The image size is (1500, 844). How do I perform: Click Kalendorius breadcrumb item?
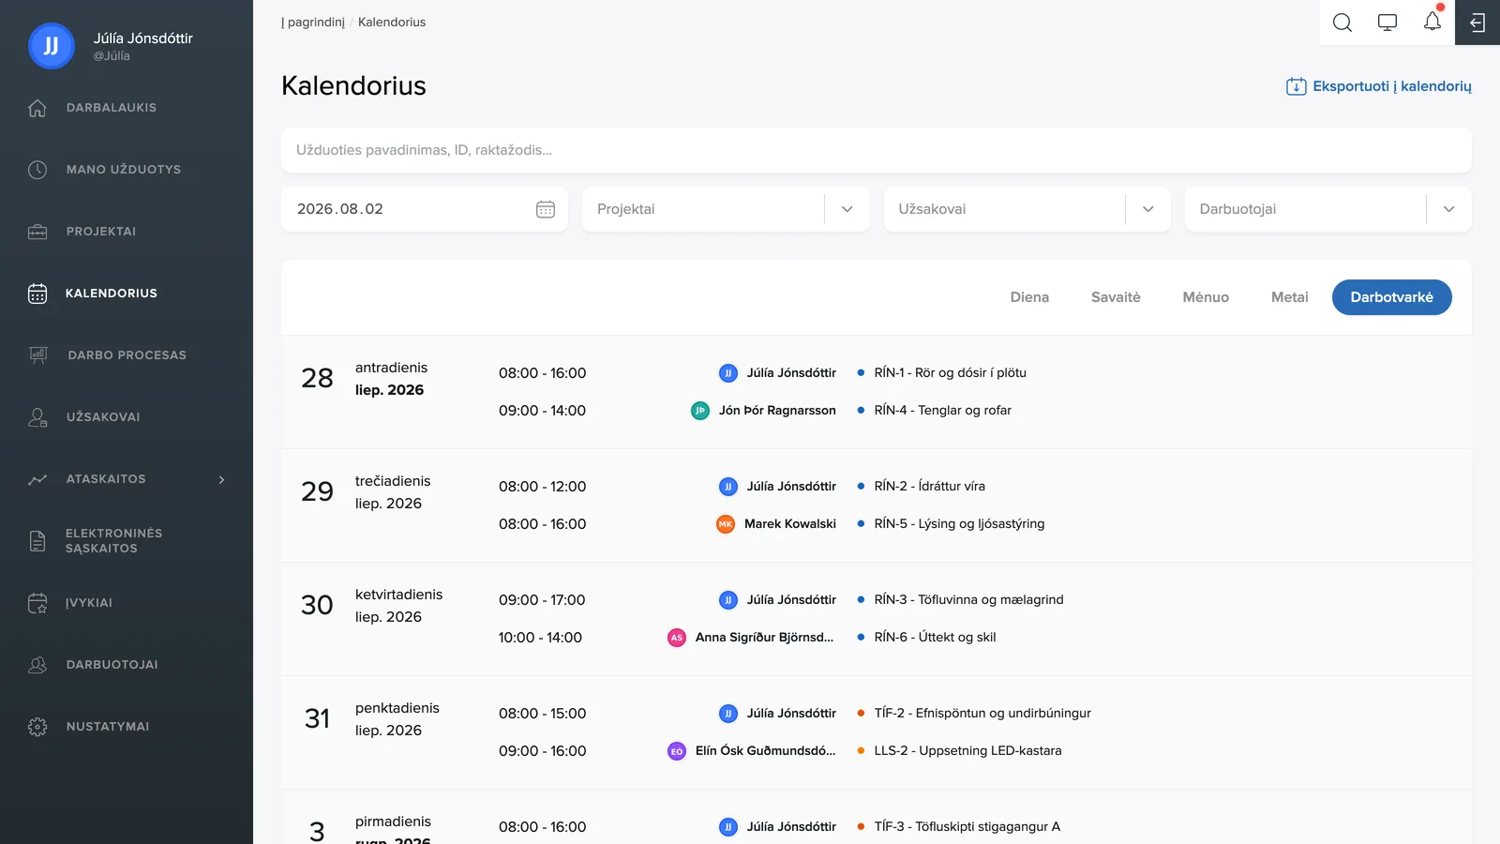point(392,23)
